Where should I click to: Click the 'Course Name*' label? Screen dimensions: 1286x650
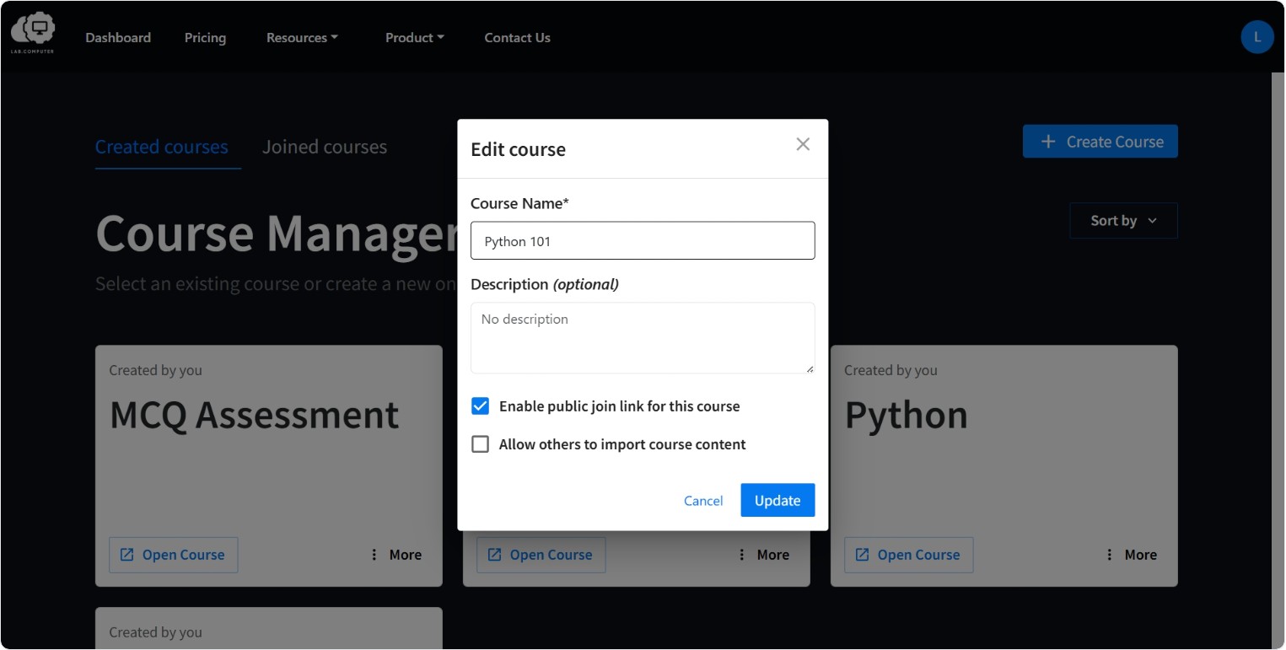point(520,203)
